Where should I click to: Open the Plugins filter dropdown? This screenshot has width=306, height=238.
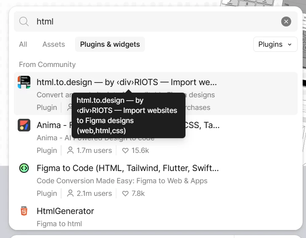(275, 44)
